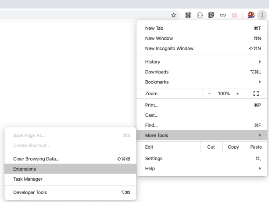The width and height of the screenshot is (269, 202).
Task: Open Clear Browsing Data
Action: click(36, 159)
